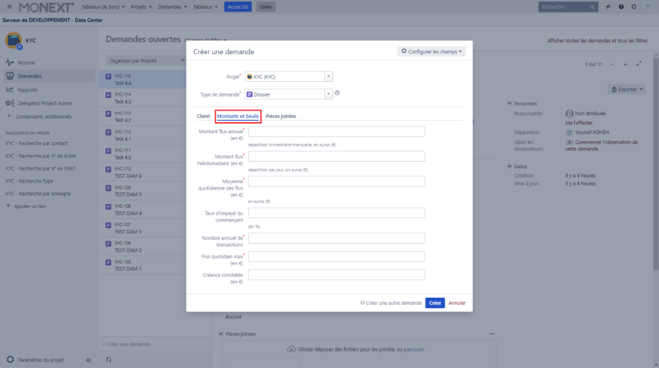Click the help icon beside Type de demande
This screenshot has height=368, width=659.
(x=338, y=93)
